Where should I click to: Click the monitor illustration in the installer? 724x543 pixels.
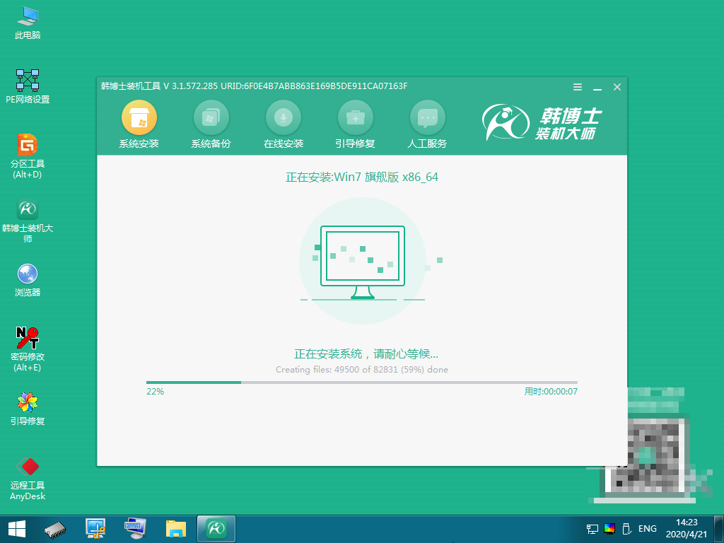pyautogui.click(x=363, y=262)
